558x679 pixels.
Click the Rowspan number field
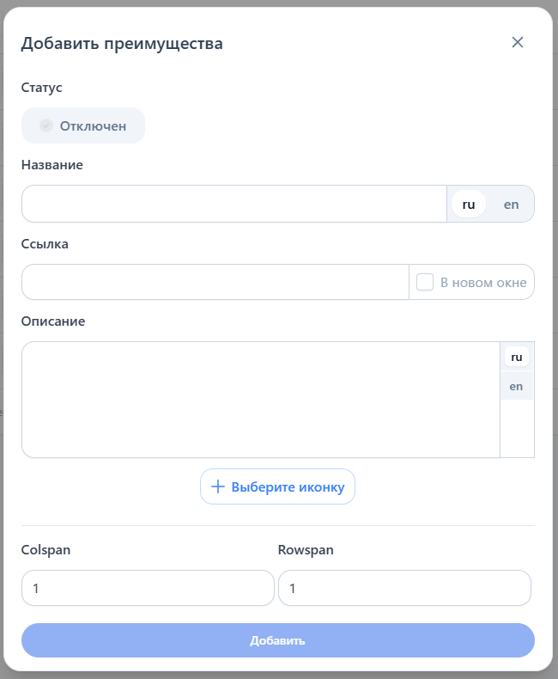point(404,589)
